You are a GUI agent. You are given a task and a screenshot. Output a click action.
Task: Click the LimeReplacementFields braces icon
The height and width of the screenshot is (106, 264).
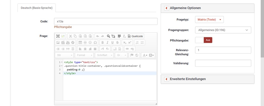[x=63, y=36]
